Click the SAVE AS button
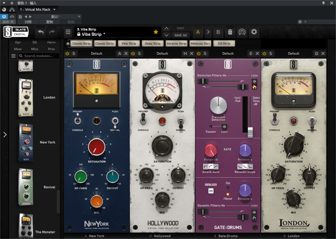This screenshot has width=336, height=239. point(181,35)
